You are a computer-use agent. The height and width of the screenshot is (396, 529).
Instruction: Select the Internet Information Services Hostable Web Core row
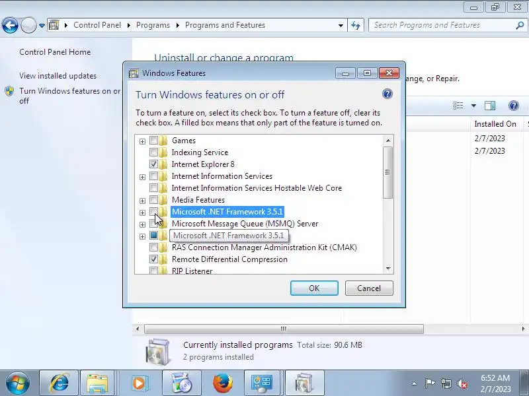[x=257, y=188]
